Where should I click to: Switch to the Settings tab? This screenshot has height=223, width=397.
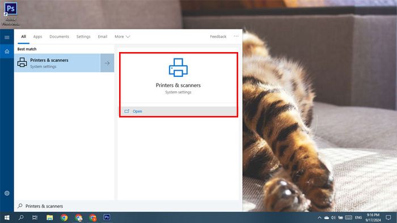click(x=83, y=37)
